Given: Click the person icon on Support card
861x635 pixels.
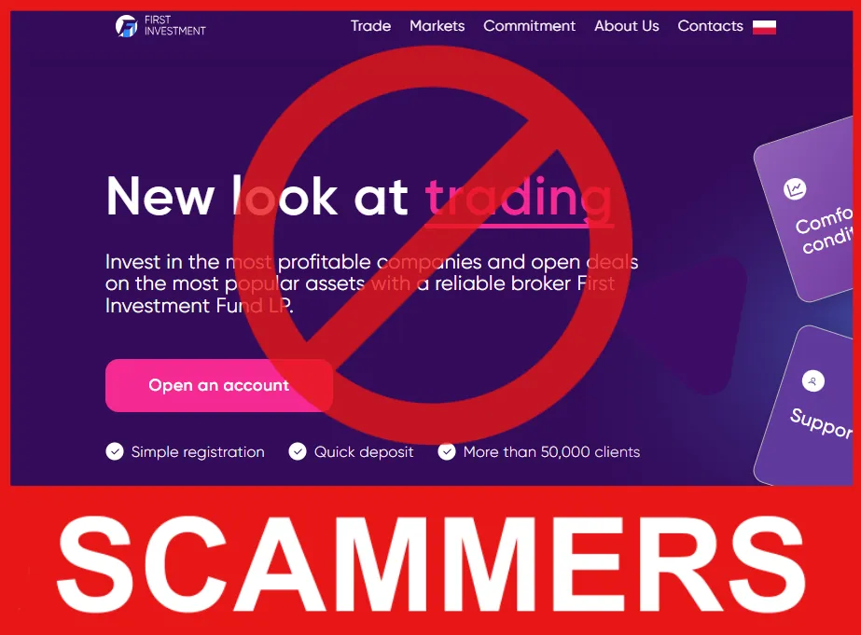Looking at the screenshot, I should pos(812,380).
